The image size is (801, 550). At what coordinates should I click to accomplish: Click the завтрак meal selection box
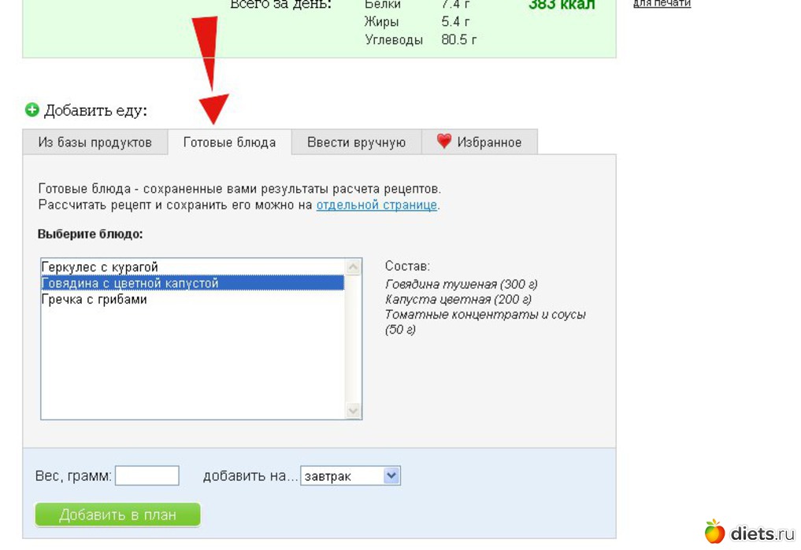(342, 476)
